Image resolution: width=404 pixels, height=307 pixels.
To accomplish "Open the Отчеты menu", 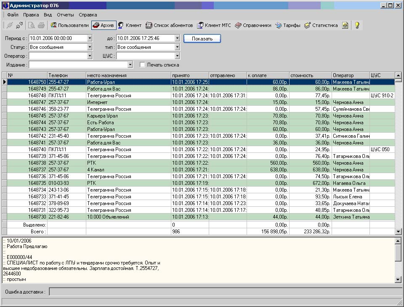I will click(65, 15).
